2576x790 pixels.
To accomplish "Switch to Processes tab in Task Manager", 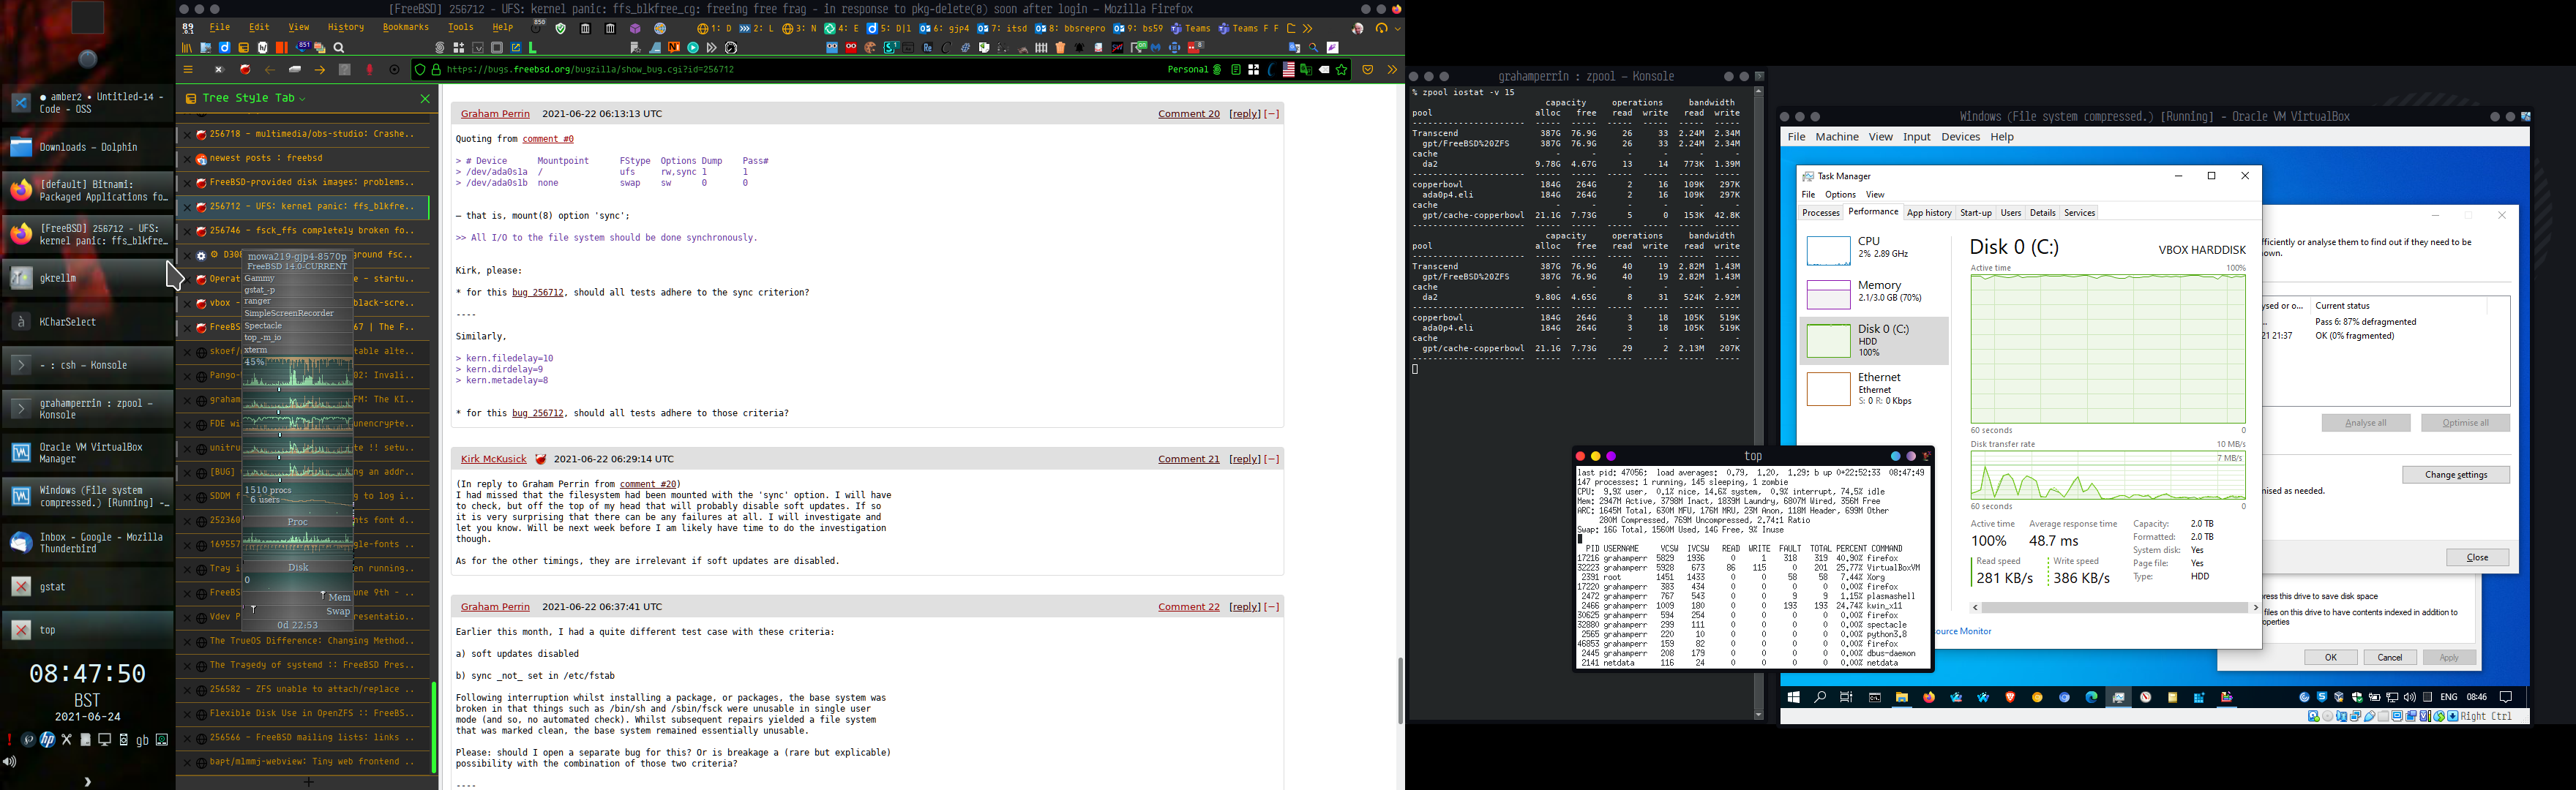I will coord(1821,213).
